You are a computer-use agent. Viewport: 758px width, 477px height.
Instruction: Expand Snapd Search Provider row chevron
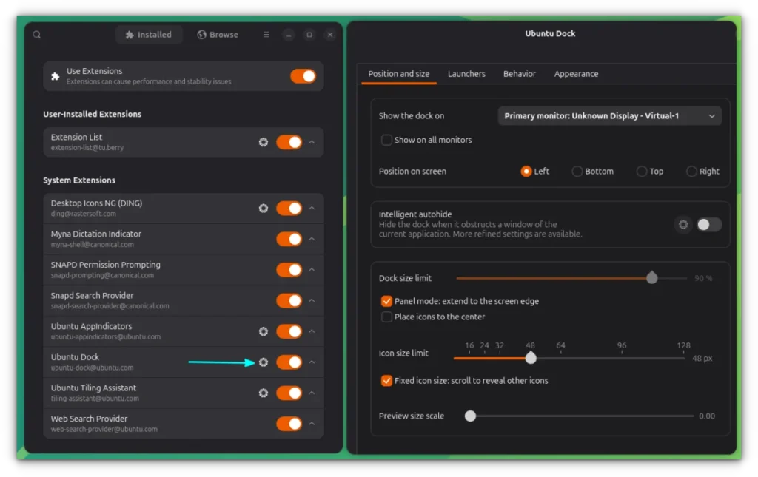pos(312,300)
